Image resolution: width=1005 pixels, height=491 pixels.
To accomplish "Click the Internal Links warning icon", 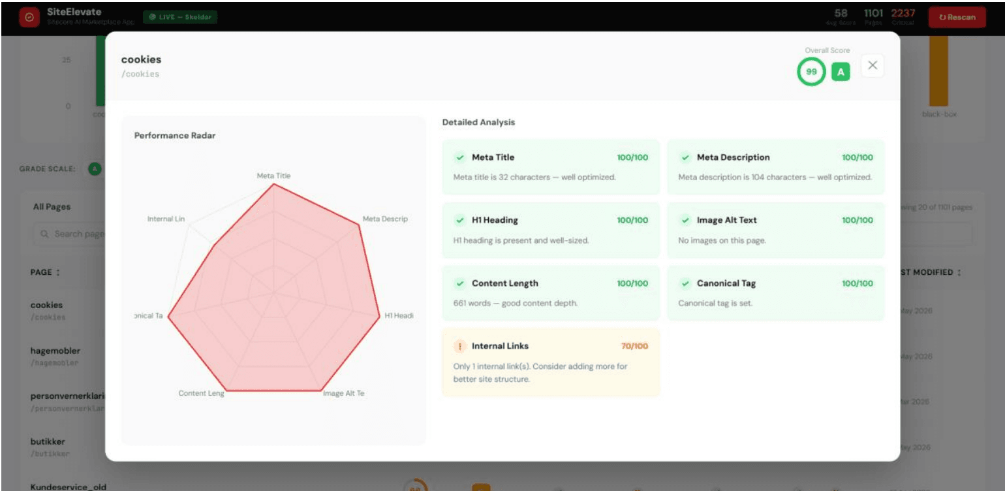I will coord(460,346).
